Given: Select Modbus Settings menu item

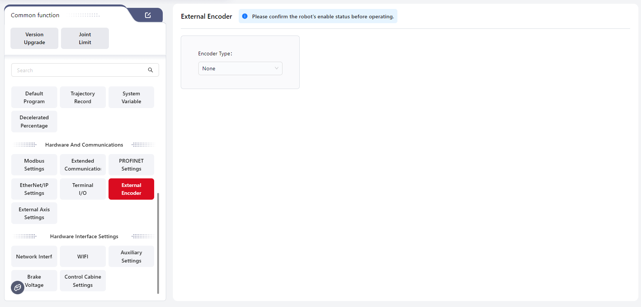Looking at the screenshot, I should (x=34, y=165).
